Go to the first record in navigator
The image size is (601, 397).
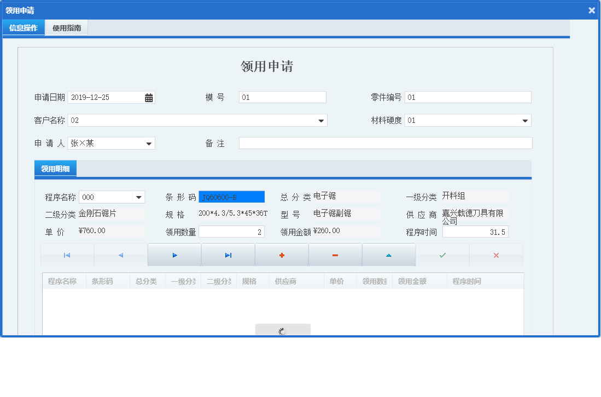(x=67, y=255)
